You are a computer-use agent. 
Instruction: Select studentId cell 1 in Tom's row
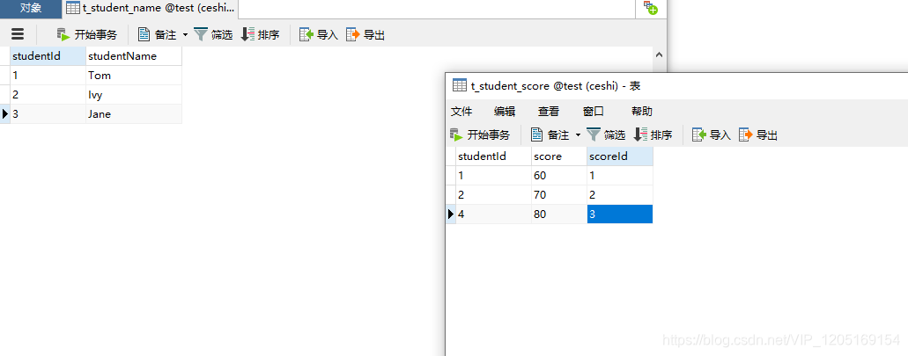coord(48,75)
